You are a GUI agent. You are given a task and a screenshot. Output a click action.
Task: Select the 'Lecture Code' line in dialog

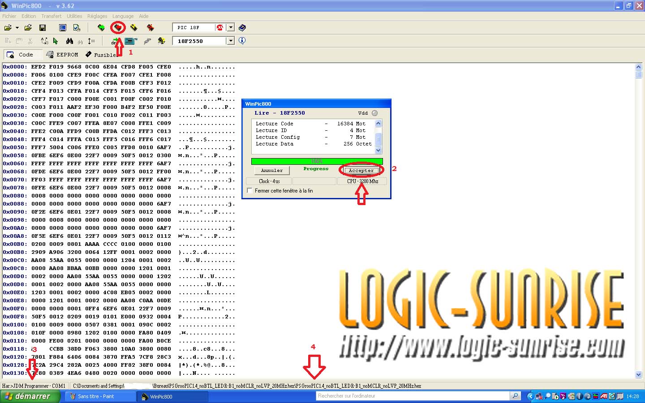coord(314,124)
